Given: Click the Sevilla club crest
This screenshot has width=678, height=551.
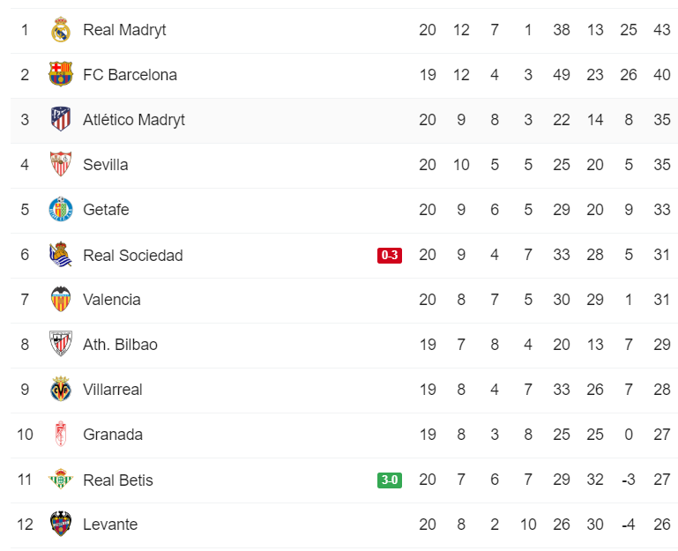Looking at the screenshot, I should pos(60,165).
